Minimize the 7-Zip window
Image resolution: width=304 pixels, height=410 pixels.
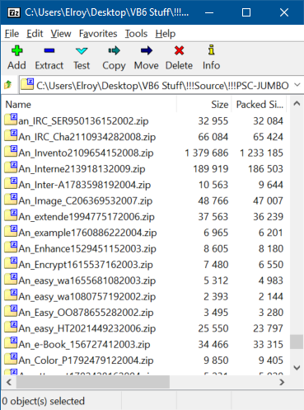click(x=209, y=12)
